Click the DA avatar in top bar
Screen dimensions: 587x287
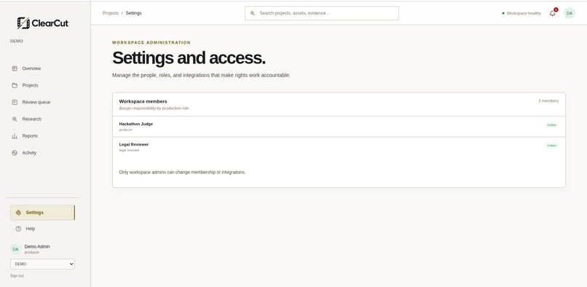[x=570, y=13]
